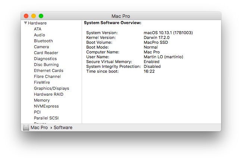Select Diagnostics in the sidebar
The image size is (242, 161).
45,59
